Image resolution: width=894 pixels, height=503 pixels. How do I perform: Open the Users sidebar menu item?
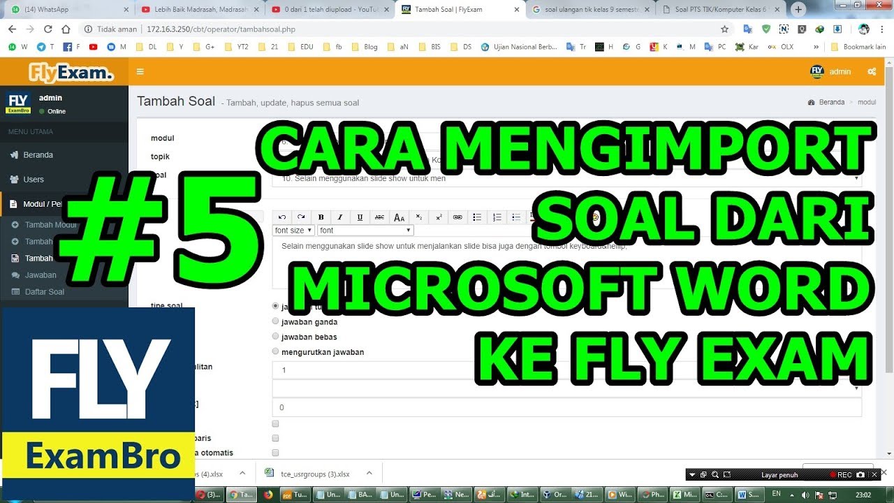pos(64,180)
